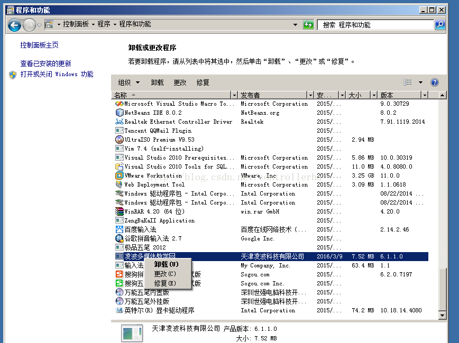Select the Vim 7.4 (self-installing) row
The height and width of the screenshot is (343, 459).
click(271, 149)
